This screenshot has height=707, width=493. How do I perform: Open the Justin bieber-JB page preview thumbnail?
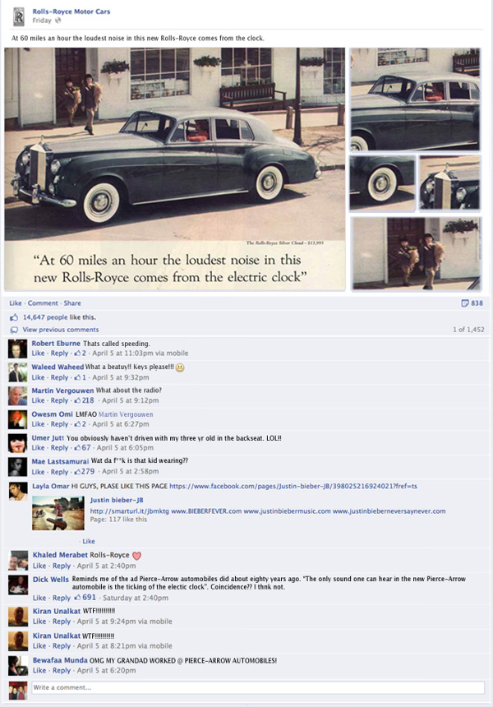(x=58, y=513)
